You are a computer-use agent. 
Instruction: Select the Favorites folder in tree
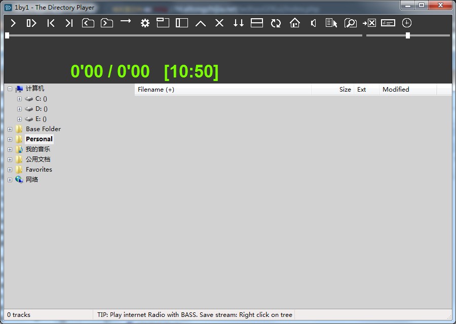click(39, 170)
